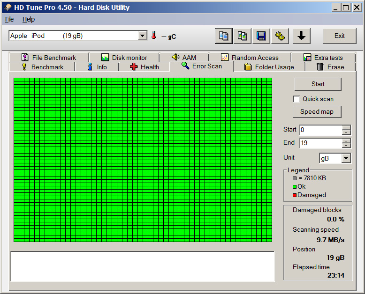Open the Help menu
The height and width of the screenshot is (294, 365).
click(29, 19)
